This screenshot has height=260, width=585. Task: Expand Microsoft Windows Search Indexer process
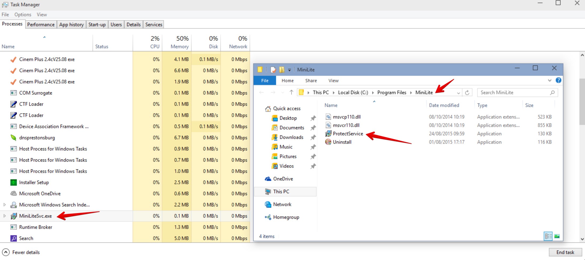coord(5,205)
